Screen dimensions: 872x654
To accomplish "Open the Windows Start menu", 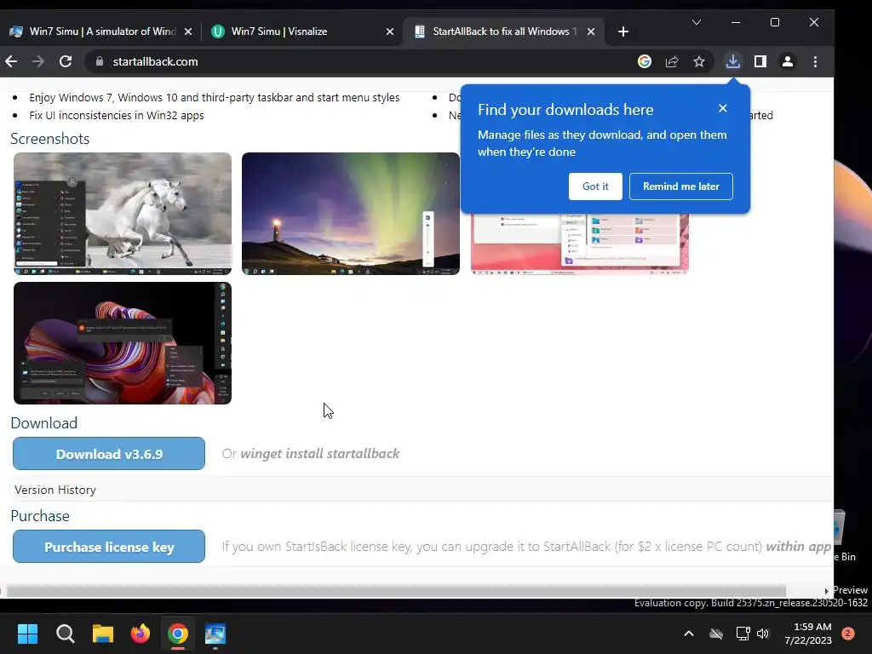I will pos(27,634).
